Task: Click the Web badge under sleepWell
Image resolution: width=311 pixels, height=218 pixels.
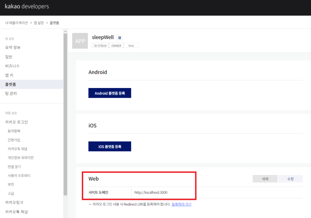Action: (131, 45)
